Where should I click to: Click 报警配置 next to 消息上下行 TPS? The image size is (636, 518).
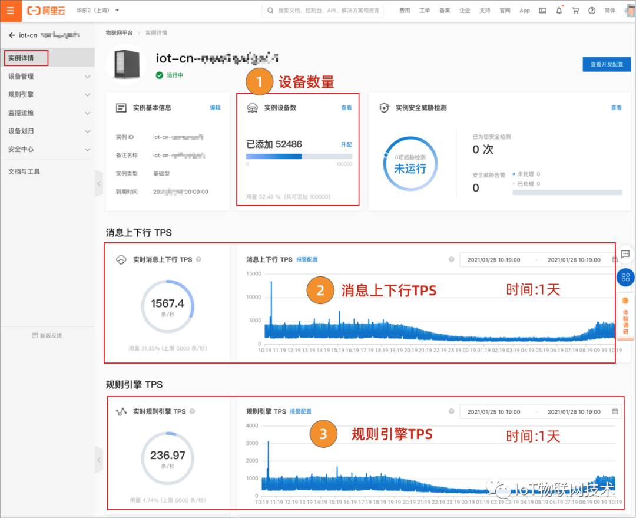(307, 259)
